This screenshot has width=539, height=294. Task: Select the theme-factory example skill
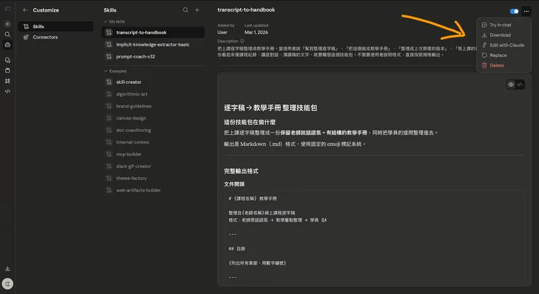pyautogui.click(x=153, y=178)
